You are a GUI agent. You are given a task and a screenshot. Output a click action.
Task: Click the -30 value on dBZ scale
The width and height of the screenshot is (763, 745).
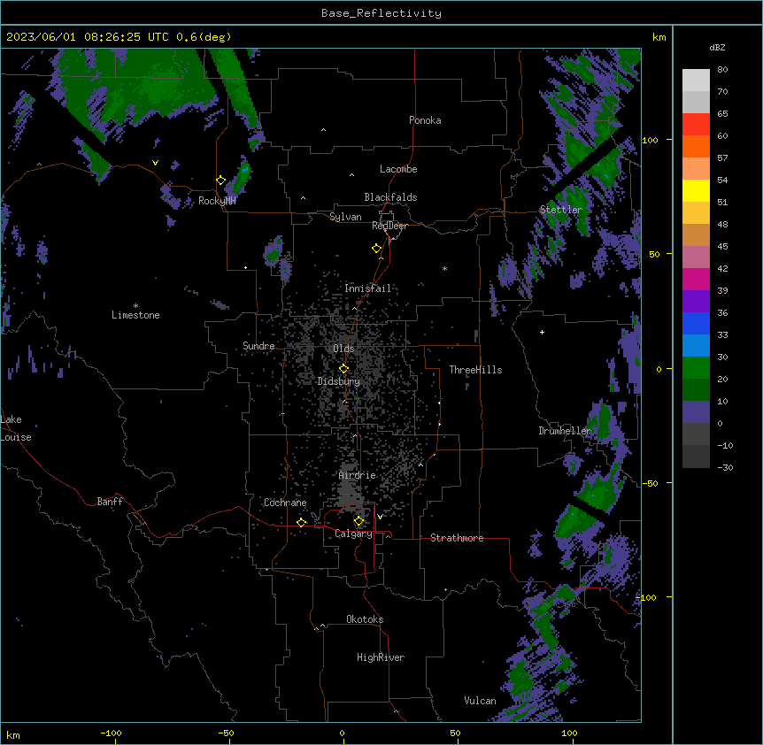coord(725,468)
